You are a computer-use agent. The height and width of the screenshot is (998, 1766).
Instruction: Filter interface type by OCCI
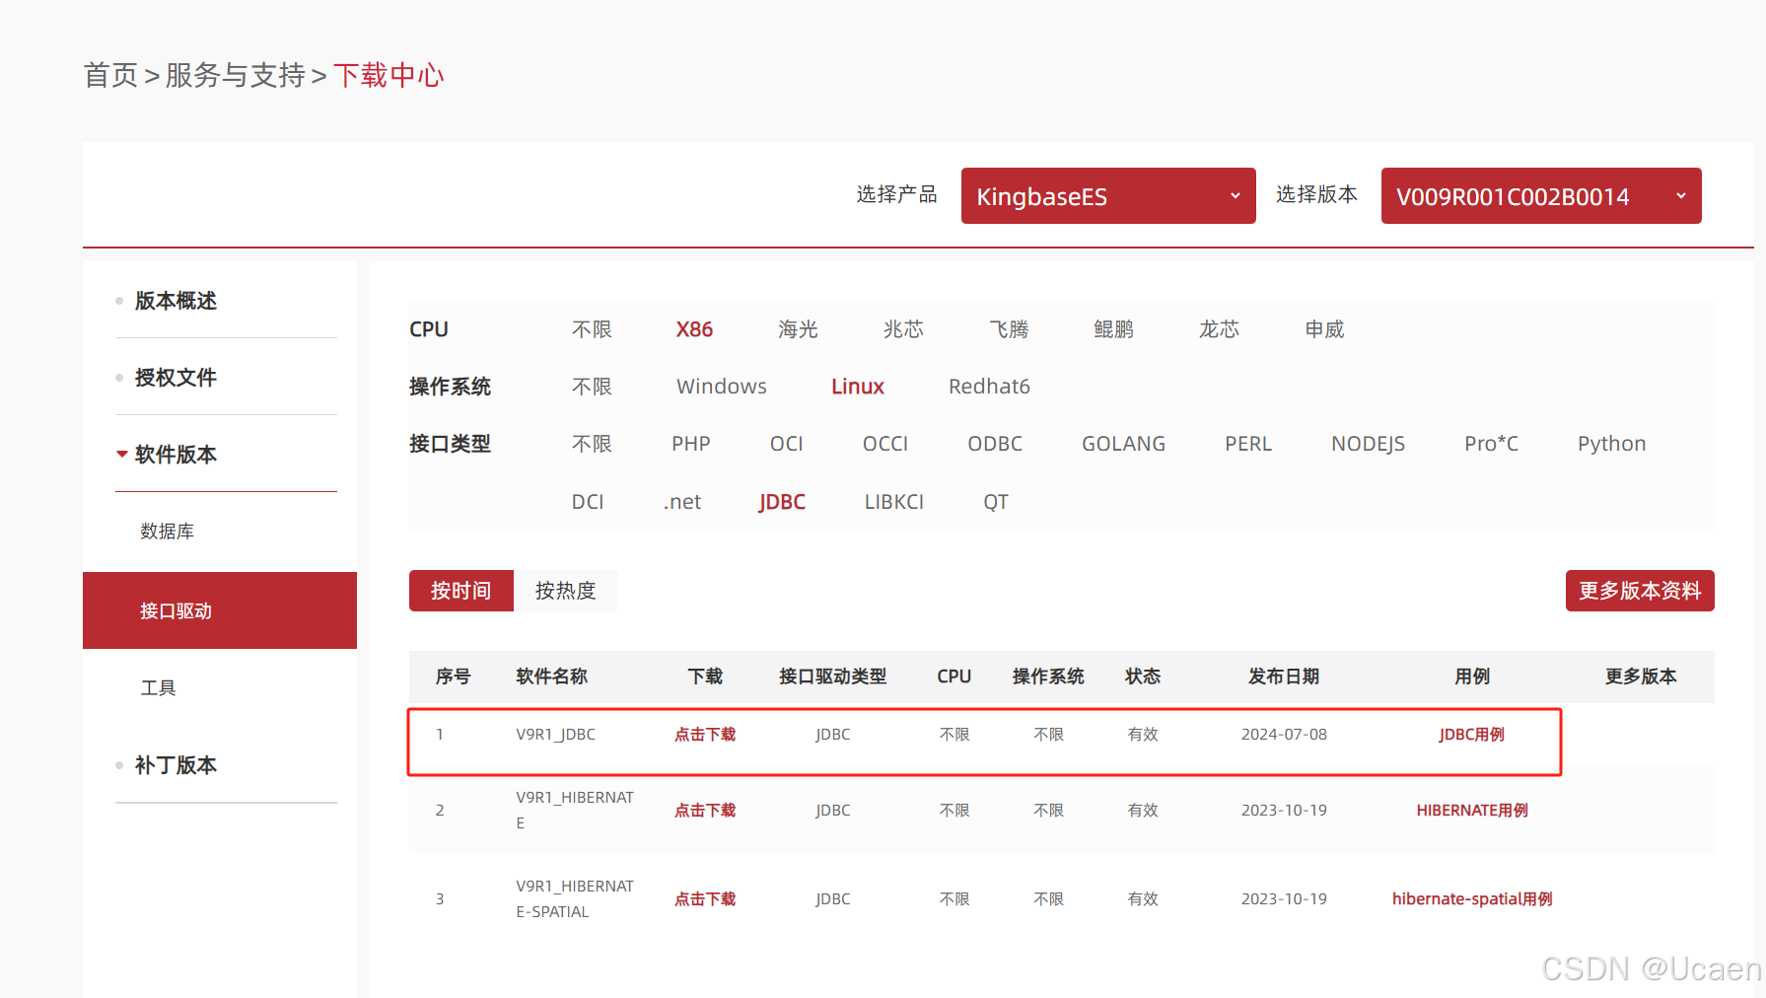885,444
